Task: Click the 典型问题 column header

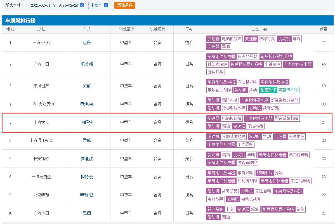Action: [x=259, y=29]
